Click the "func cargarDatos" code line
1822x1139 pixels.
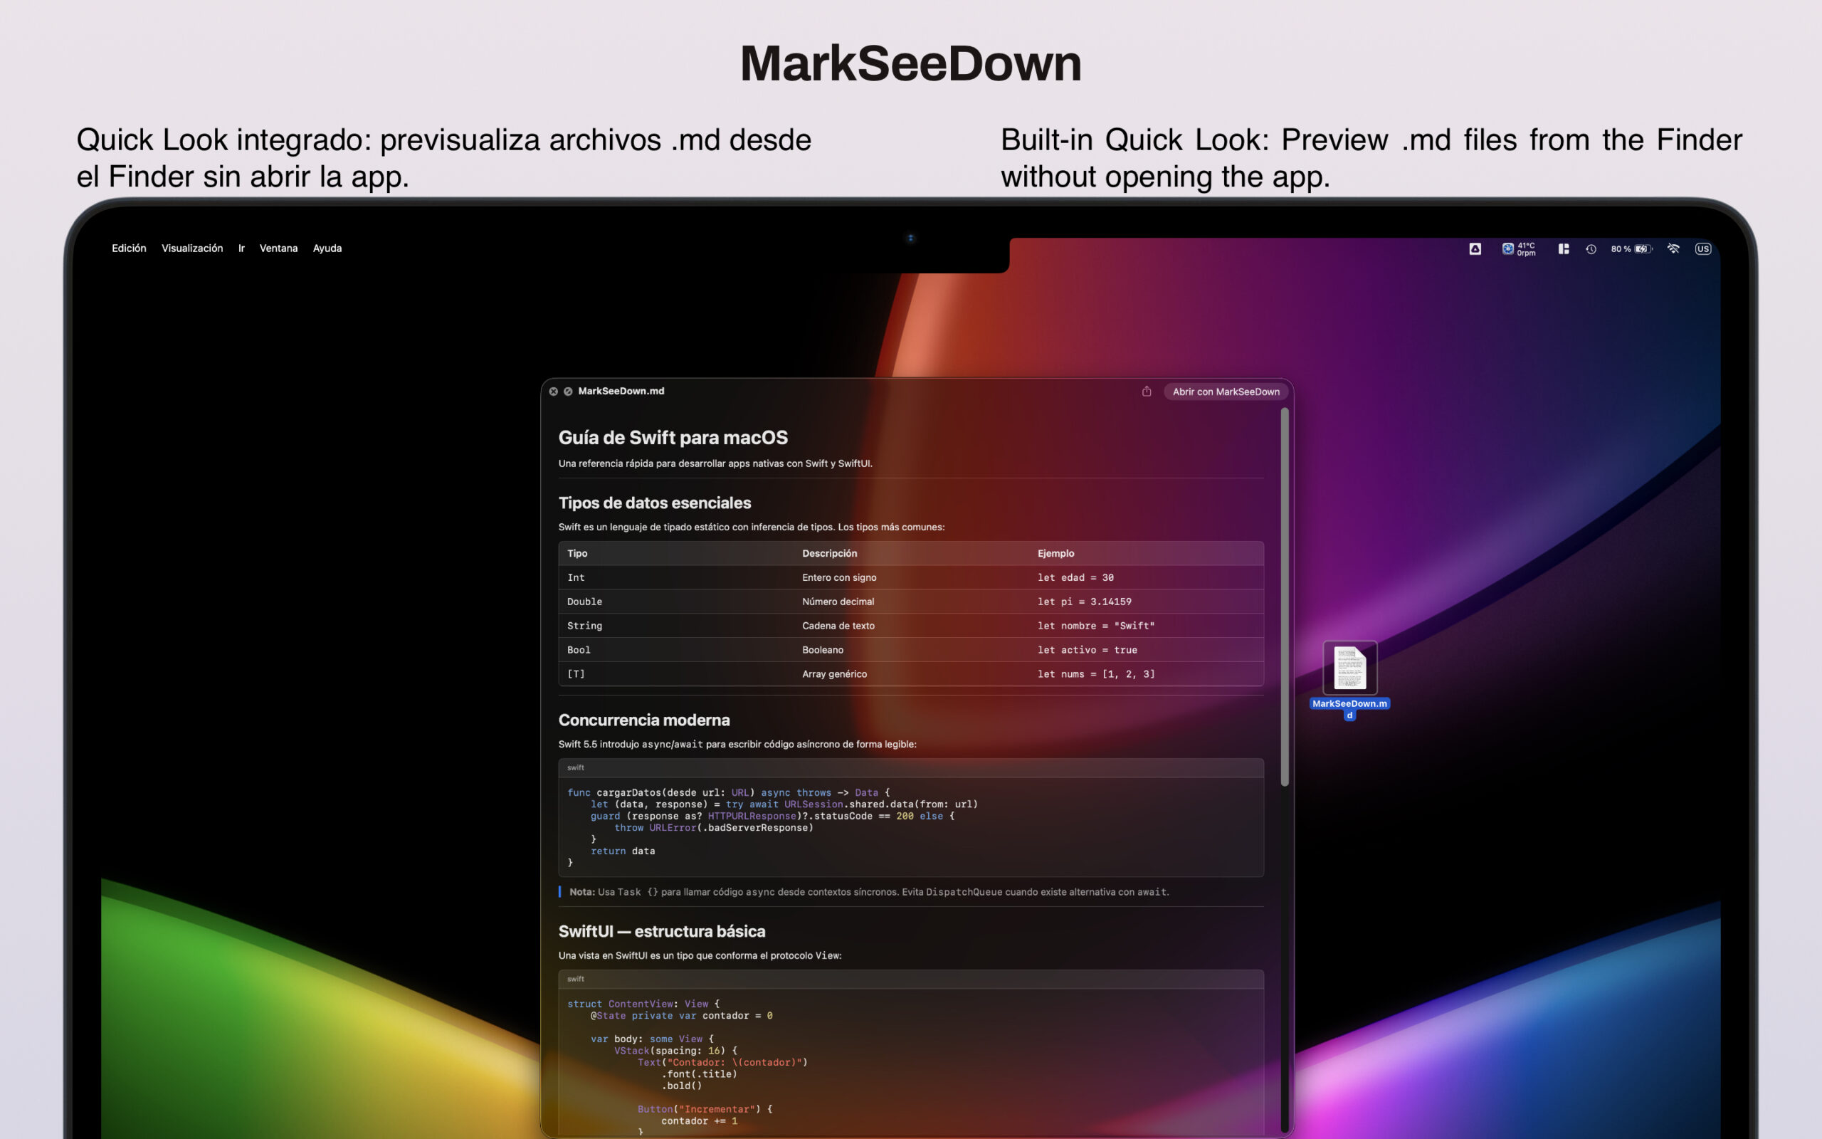(x=728, y=792)
